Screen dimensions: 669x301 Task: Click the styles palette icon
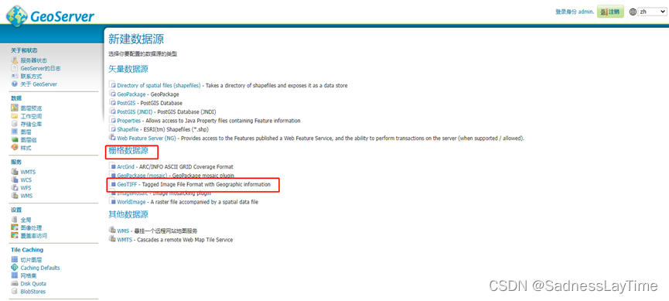tap(15, 148)
